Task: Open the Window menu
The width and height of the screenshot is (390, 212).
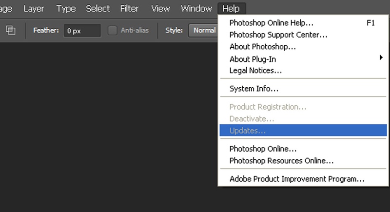Action: tap(196, 9)
